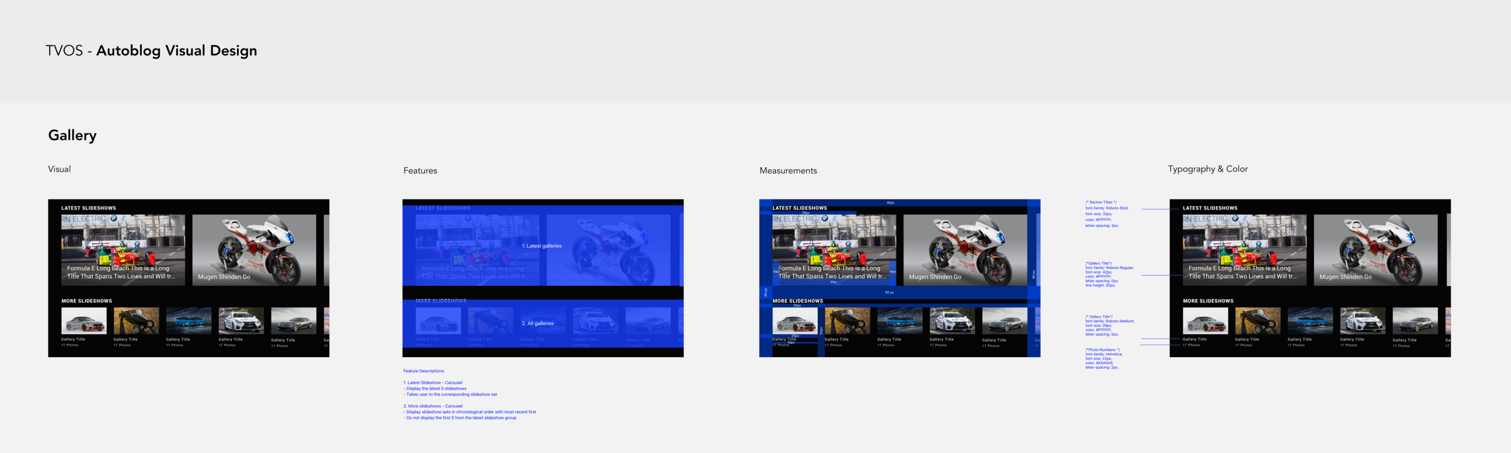Screen dimensions: 1511x453
Task: Click 'font-family: Roboto-Bold;' spec line
Action: 1107,208
